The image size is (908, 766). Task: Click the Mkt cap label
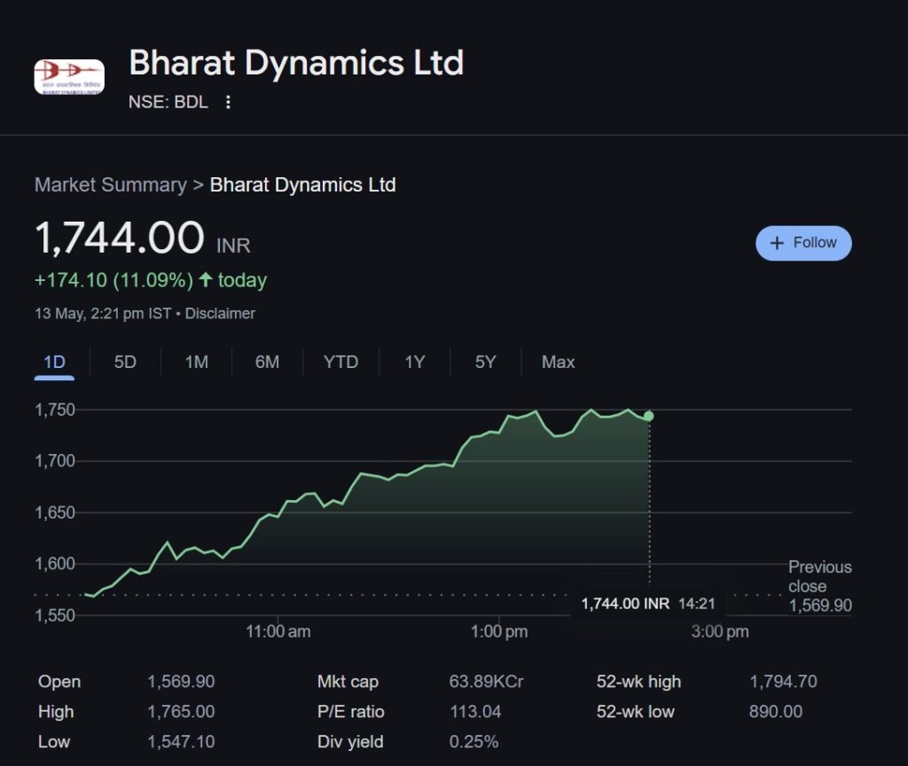(x=348, y=682)
